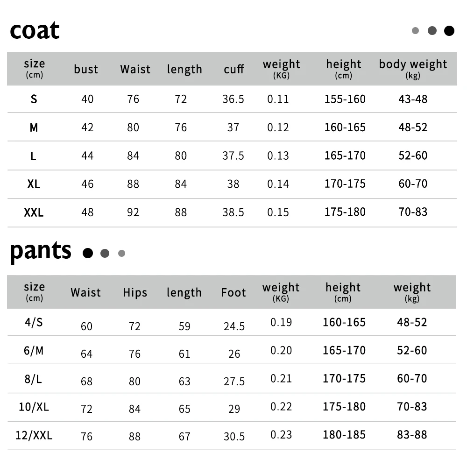Select the "cuff" column header
This screenshot has height=467, width=467.
(x=233, y=69)
